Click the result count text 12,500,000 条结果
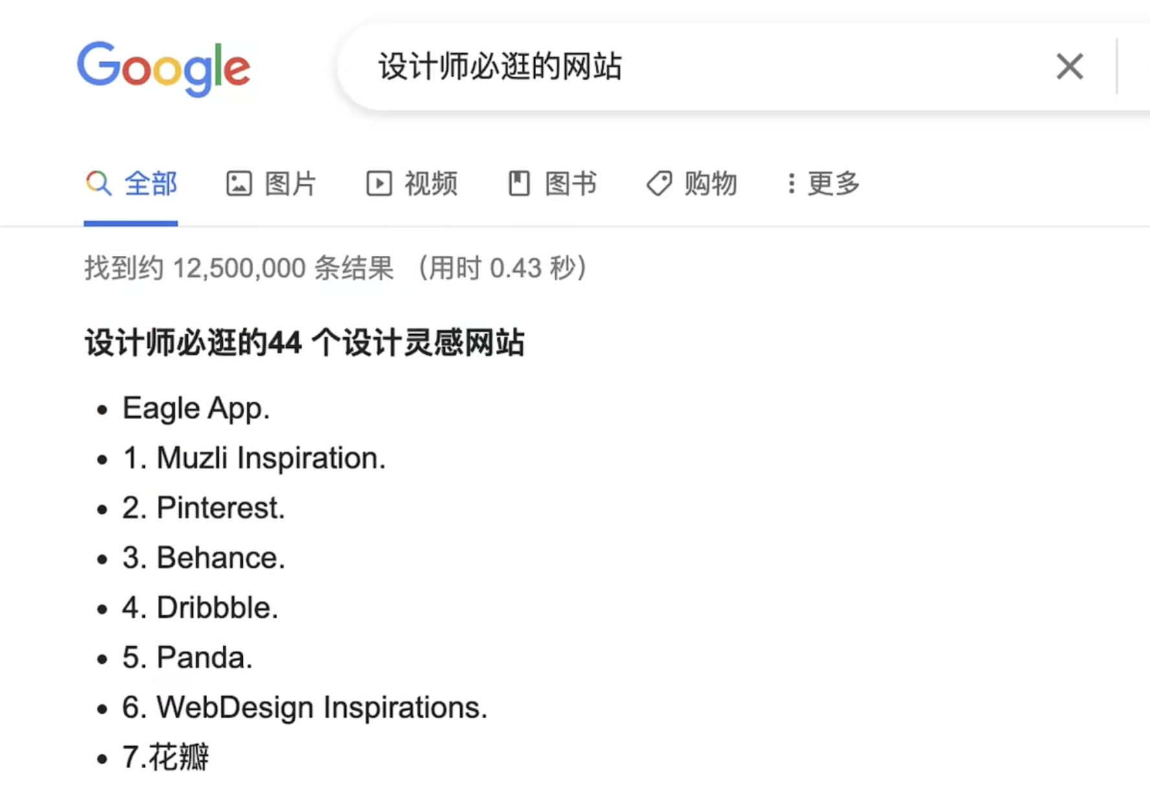 [x=284, y=268]
